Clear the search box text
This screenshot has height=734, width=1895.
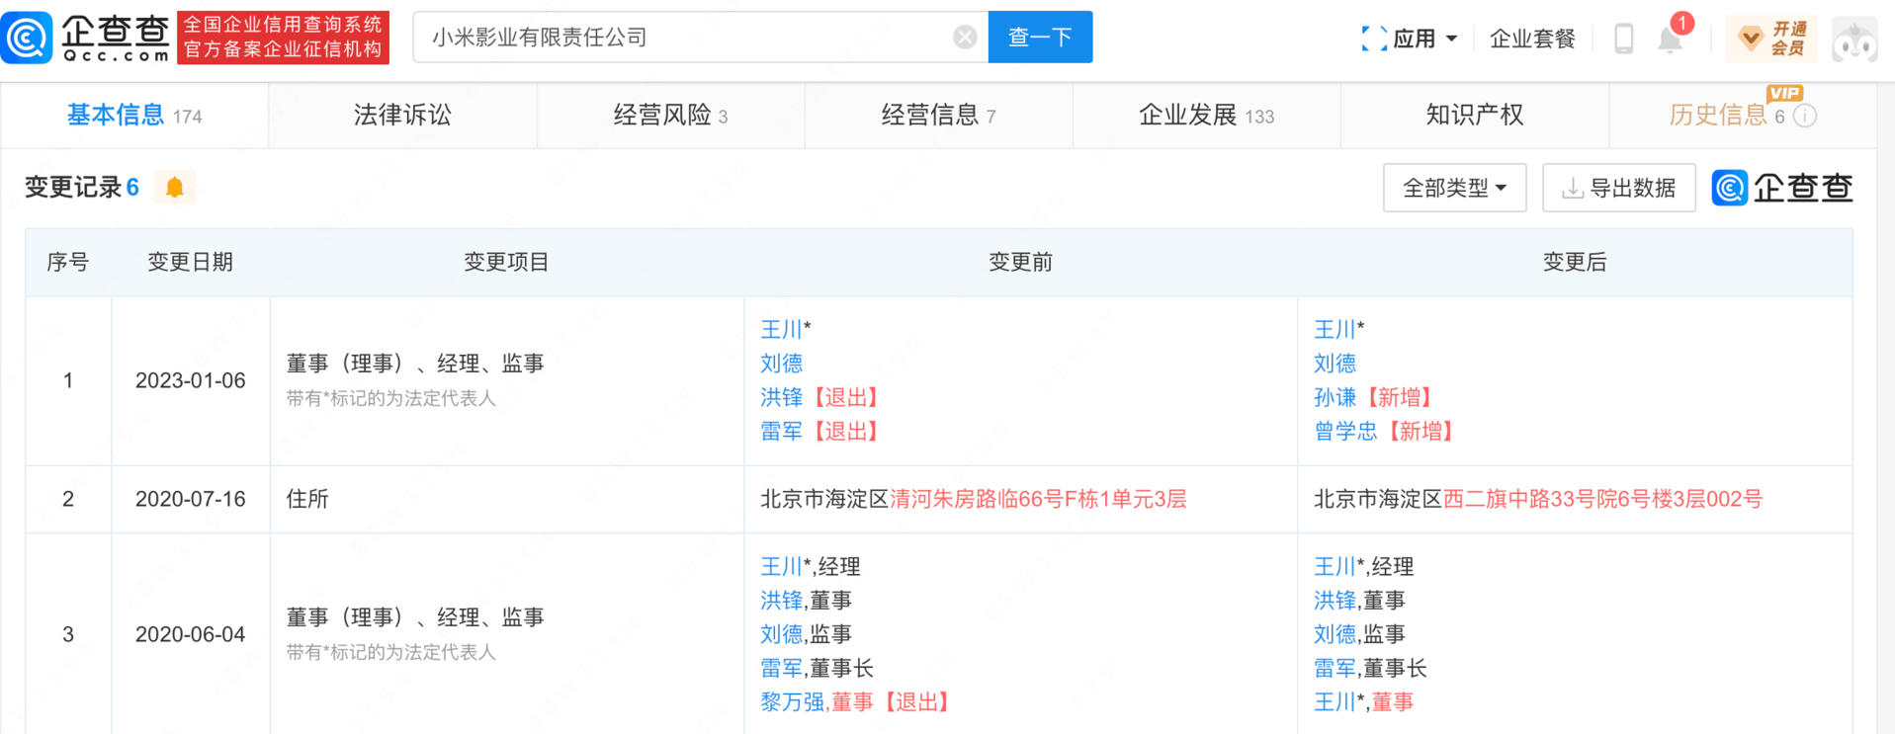pyautogui.click(x=965, y=38)
